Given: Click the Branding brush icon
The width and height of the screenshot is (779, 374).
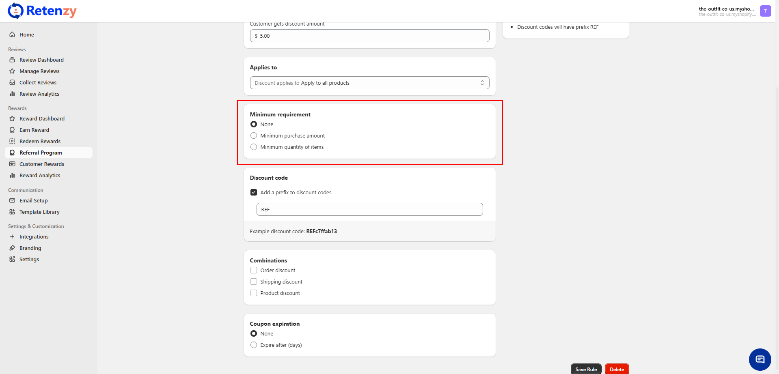Looking at the screenshot, I should (12, 248).
